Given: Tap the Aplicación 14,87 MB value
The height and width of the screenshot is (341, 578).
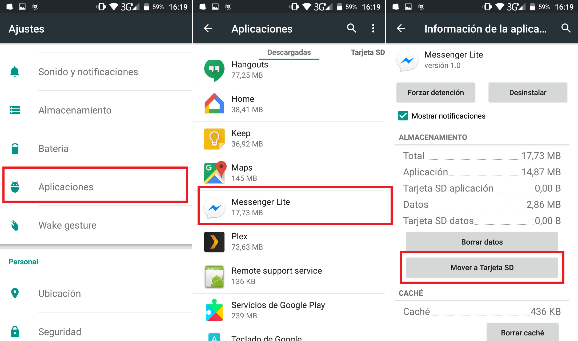Looking at the screenshot, I should click(541, 172).
